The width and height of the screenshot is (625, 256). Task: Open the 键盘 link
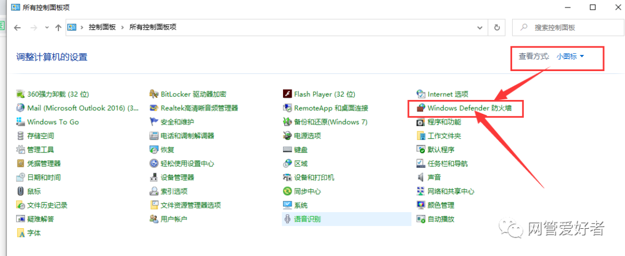point(301,150)
